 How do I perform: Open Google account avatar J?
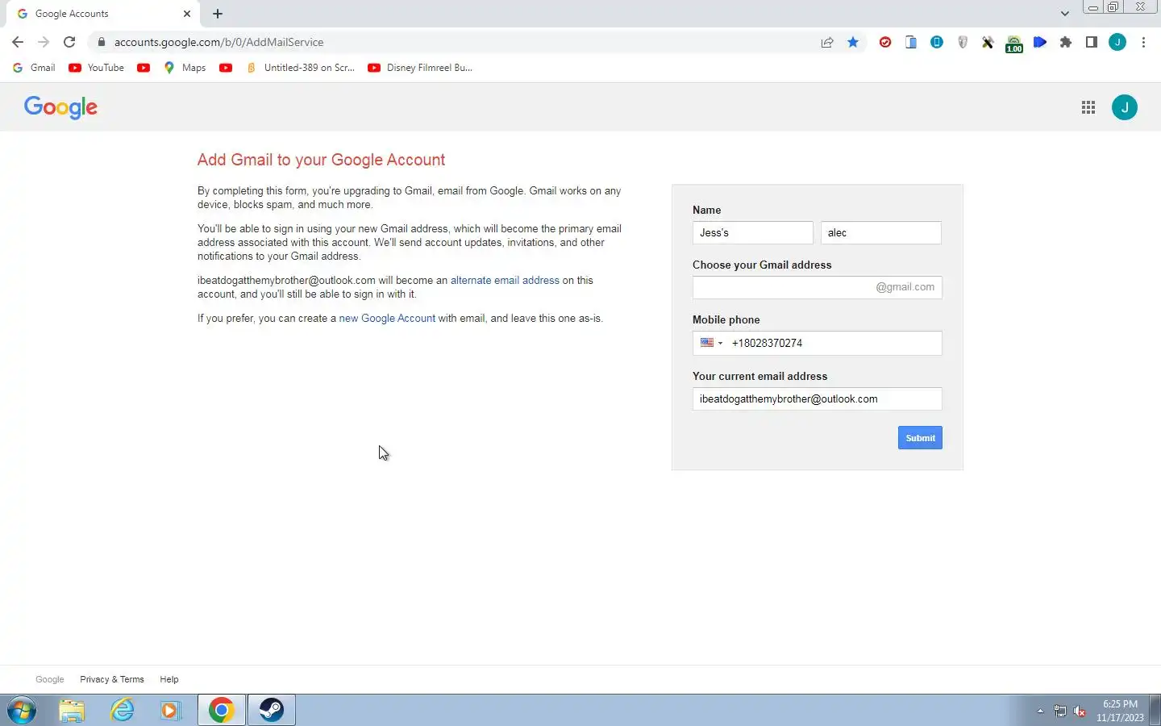(1125, 107)
